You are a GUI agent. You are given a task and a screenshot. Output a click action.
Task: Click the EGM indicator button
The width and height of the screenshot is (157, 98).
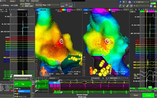tap(62, 5)
